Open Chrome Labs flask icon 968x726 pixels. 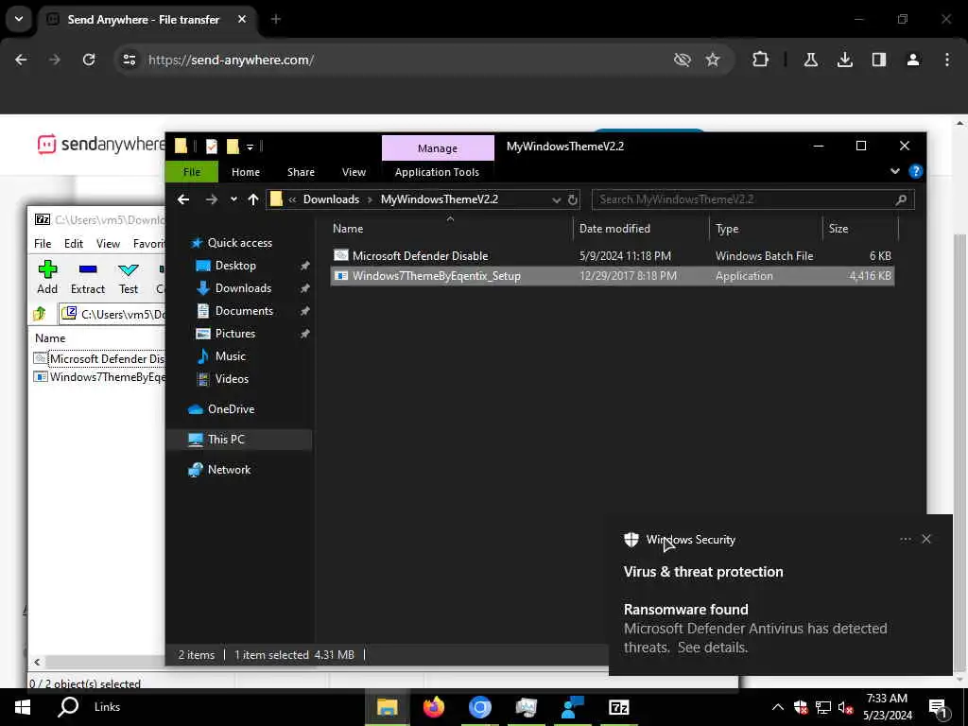coord(811,60)
